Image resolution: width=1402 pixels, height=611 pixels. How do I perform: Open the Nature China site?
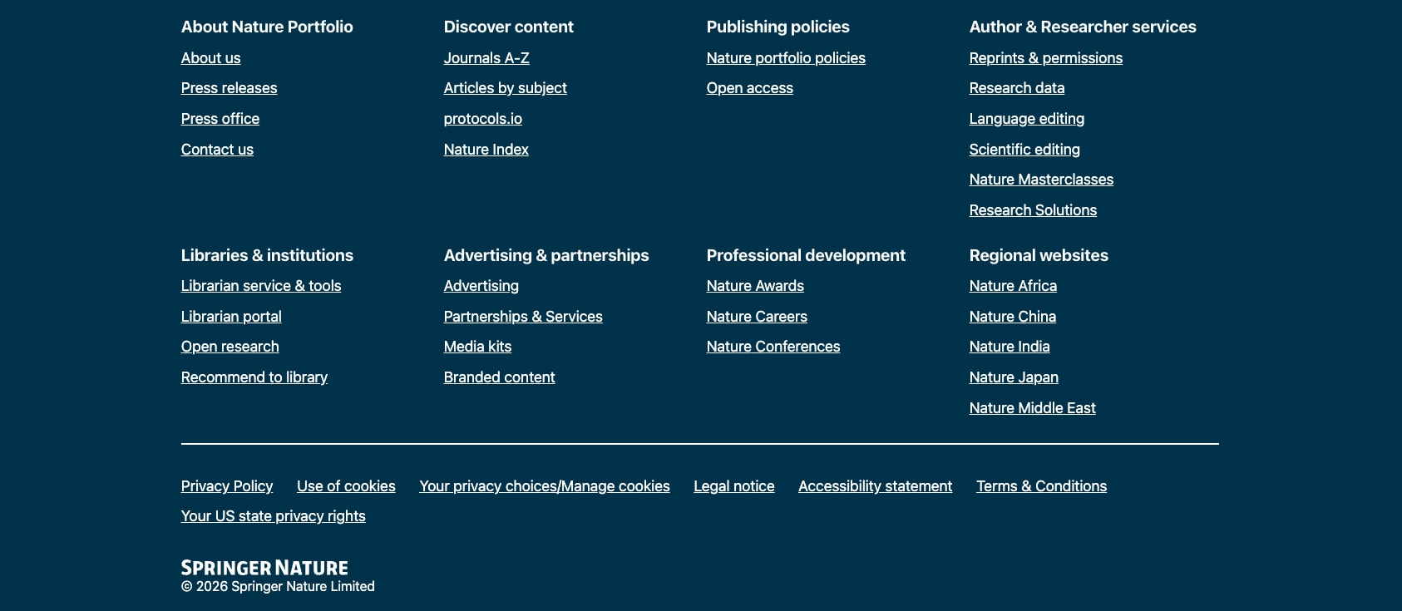[1012, 317]
